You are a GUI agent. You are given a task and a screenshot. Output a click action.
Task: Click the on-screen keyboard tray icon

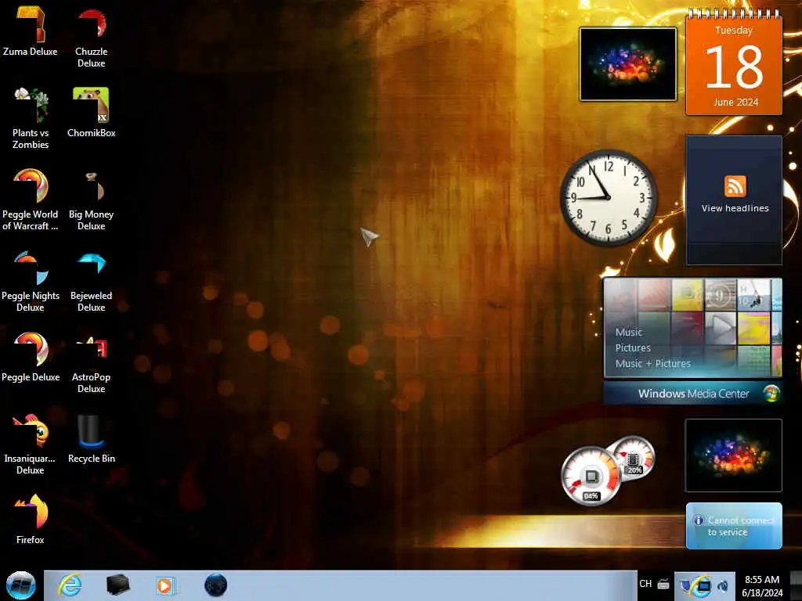click(x=664, y=584)
